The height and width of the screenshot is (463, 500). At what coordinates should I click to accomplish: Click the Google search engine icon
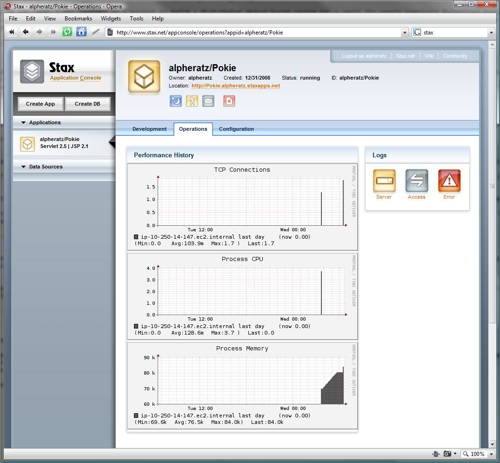tap(417, 32)
